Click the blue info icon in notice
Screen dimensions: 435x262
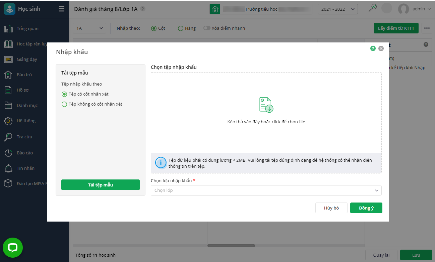(x=161, y=163)
